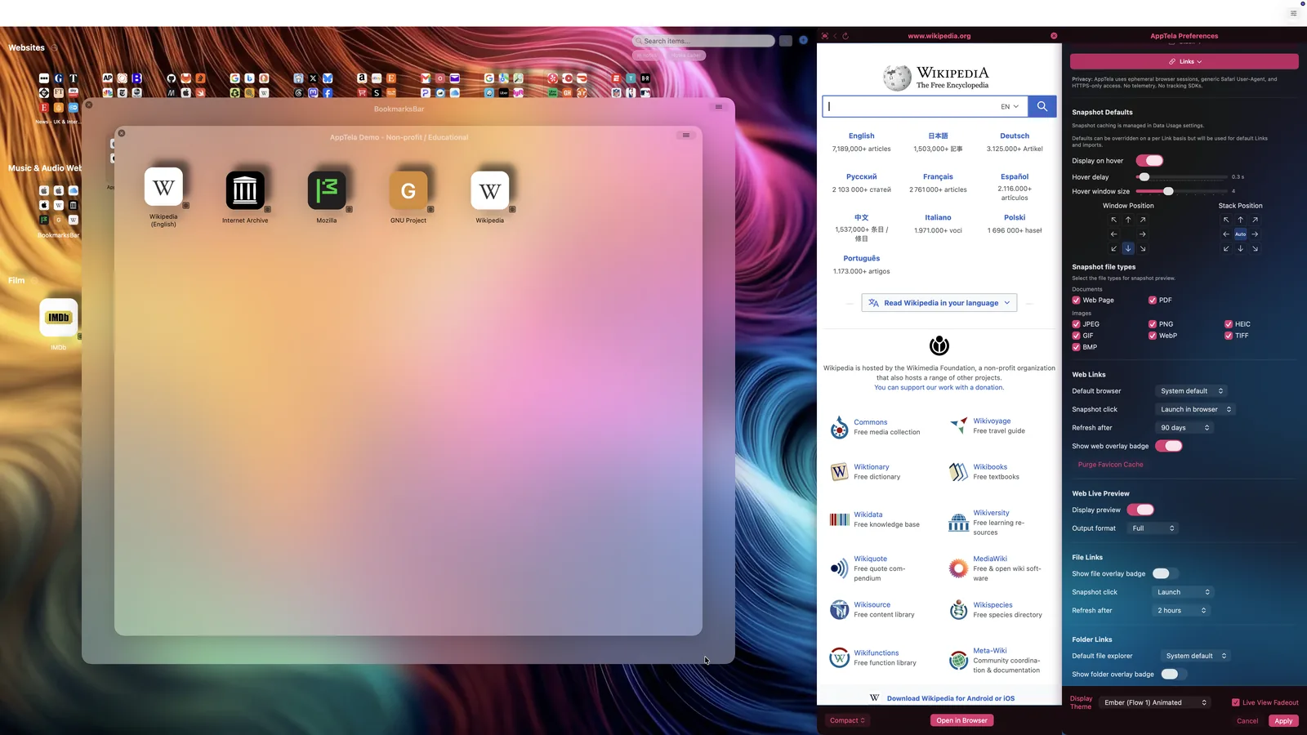Click the Apply button

[1283, 721]
